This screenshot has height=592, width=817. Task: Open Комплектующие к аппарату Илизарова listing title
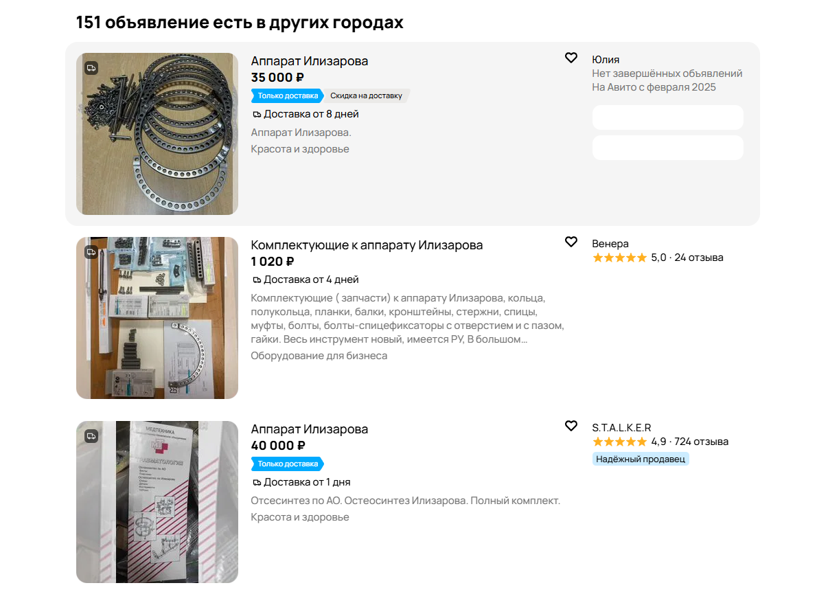(367, 245)
